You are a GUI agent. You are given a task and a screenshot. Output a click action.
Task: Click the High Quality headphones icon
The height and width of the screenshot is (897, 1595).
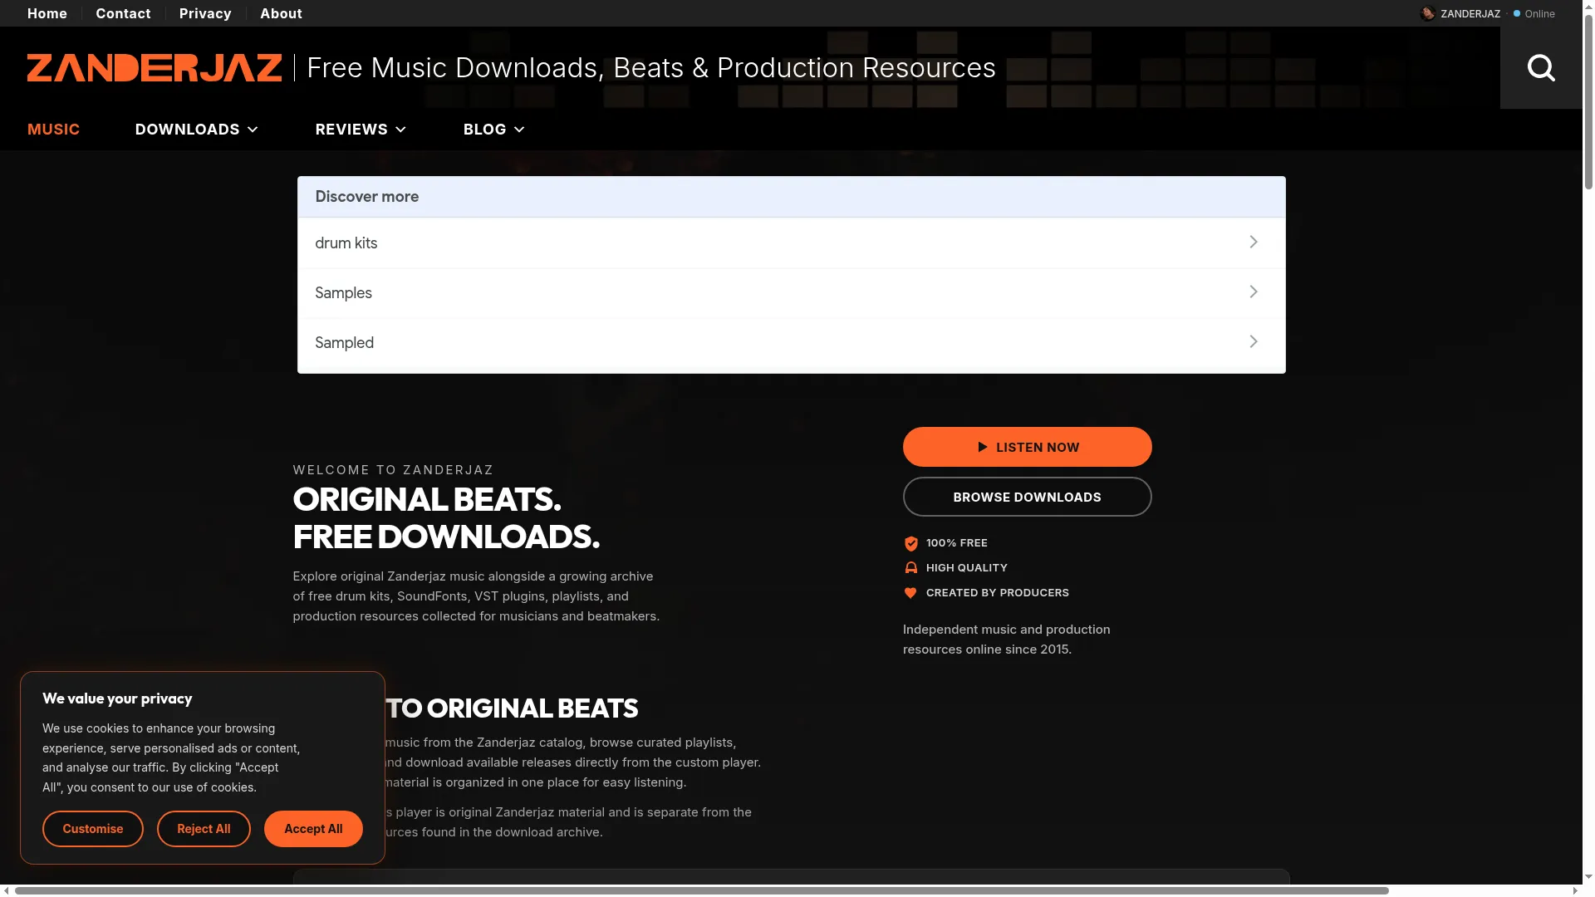click(x=911, y=568)
